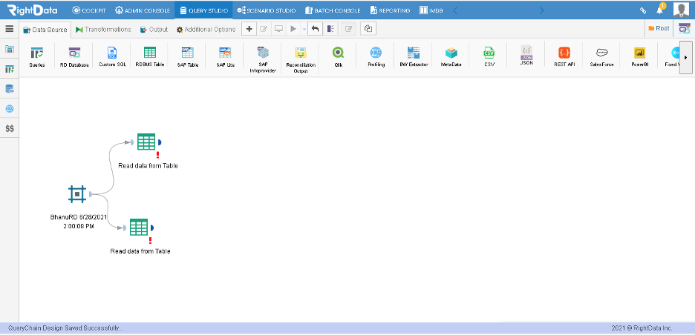Image resolution: width=695 pixels, height=335 pixels.
Task: Choose the Profiling source icon
Action: (x=376, y=56)
